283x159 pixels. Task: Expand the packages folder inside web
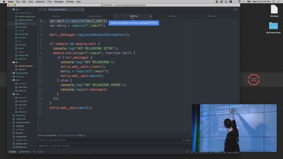tap(14, 98)
